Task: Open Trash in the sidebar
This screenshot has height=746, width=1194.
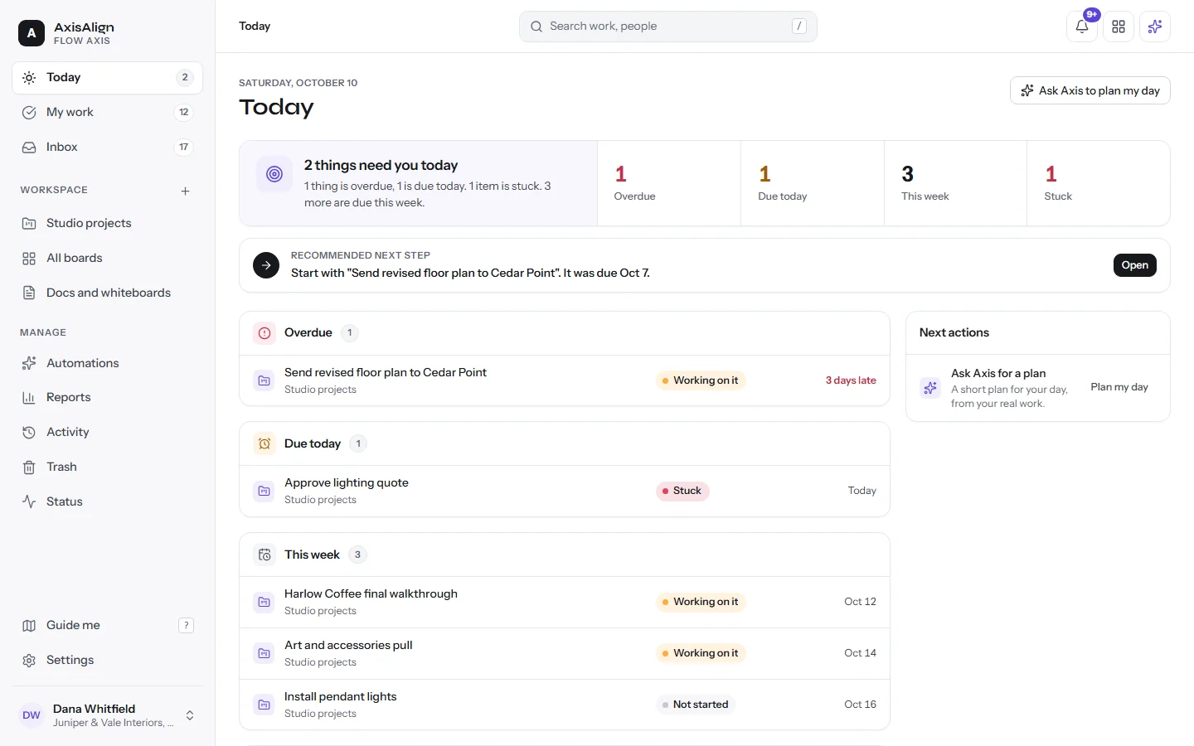Action: (x=107, y=467)
